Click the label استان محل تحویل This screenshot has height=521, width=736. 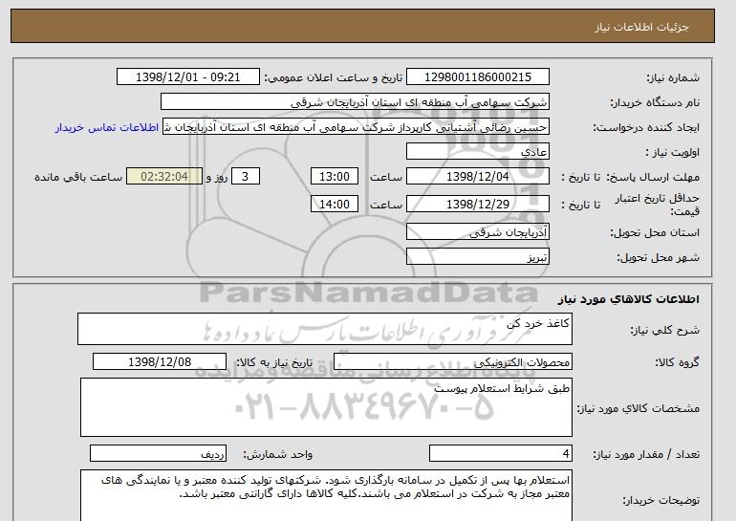point(655,233)
